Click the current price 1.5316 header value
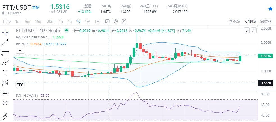Image resolution: width=276 pixels, height=122 pixels. click(60, 7)
